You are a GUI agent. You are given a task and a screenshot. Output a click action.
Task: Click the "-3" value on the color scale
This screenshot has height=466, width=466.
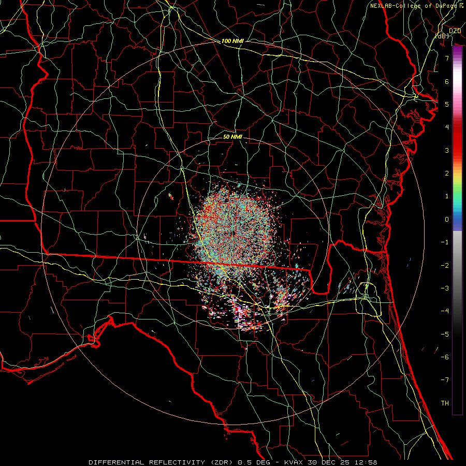(x=445, y=288)
